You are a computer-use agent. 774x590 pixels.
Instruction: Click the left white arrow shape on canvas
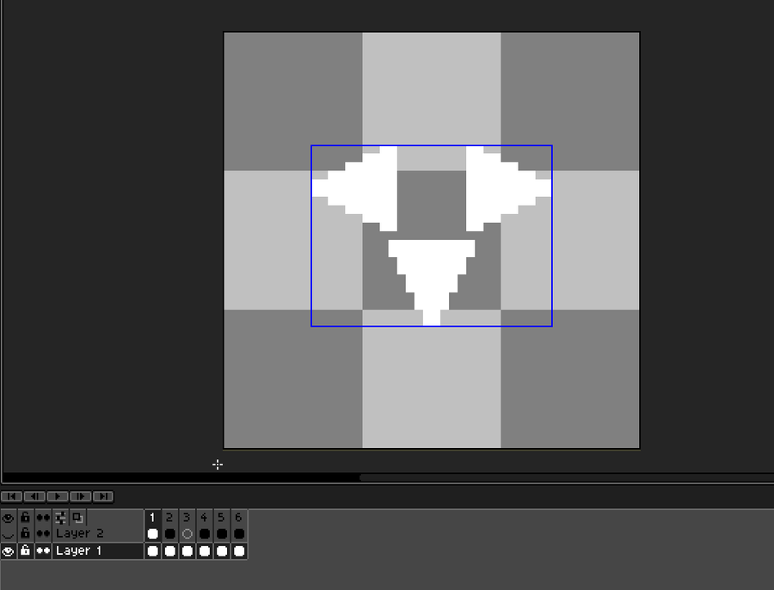(x=365, y=188)
